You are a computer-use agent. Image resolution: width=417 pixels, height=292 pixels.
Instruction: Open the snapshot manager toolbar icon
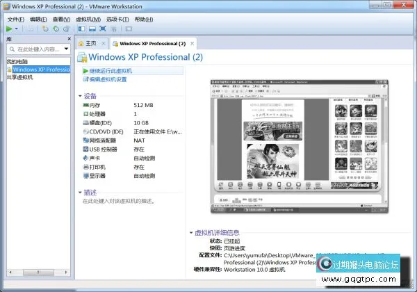tap(67, 29)
